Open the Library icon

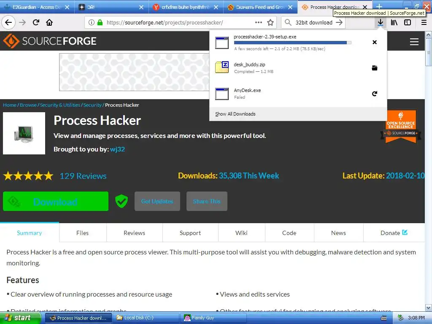click(x=394, y=22)
